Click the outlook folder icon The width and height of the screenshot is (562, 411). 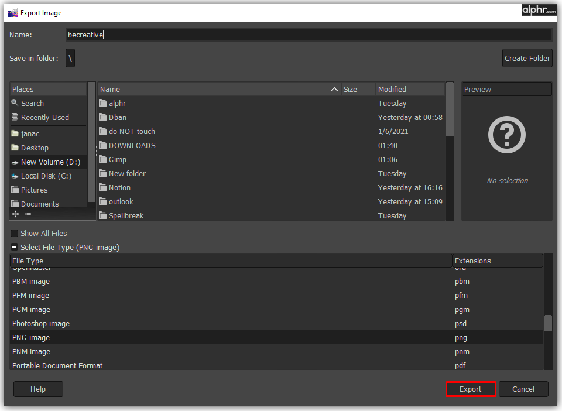tap(103, 201)
